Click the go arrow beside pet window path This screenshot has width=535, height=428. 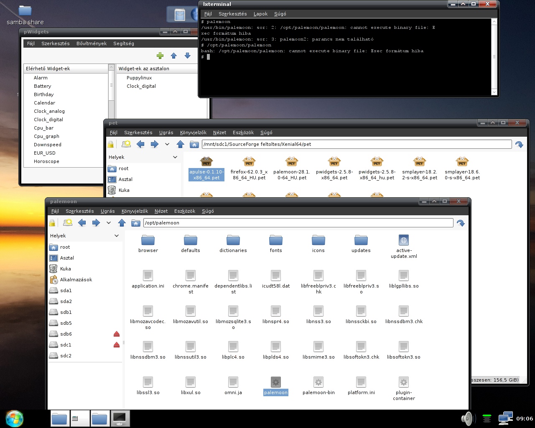519,145
